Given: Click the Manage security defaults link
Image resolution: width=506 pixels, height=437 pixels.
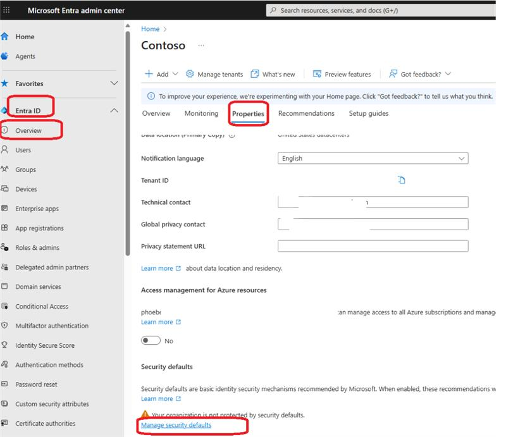Looking at the screenshot, I should tap(176, 425).
